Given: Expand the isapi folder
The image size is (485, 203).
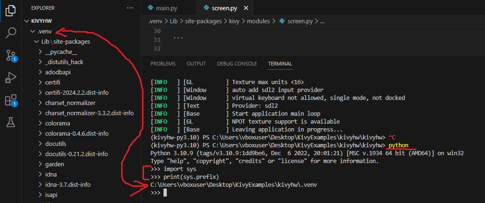Looking at the screenshot, I should tap(40, 195).
